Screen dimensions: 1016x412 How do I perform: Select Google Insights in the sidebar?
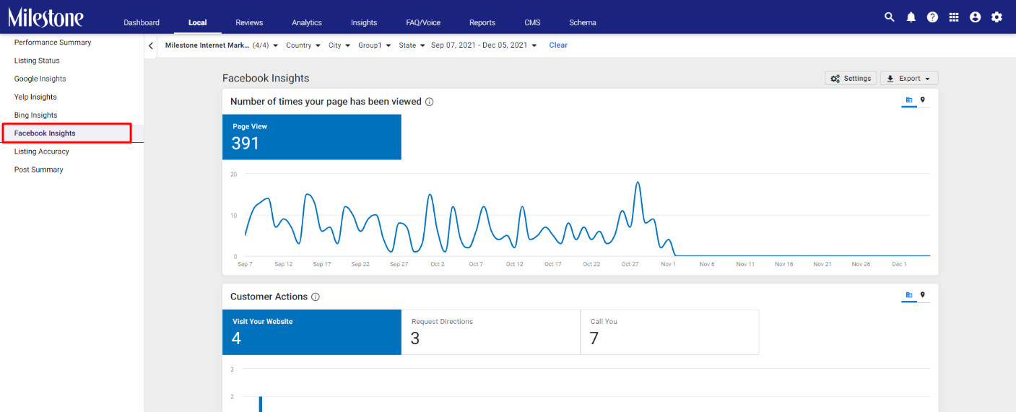tap(40, 79)
